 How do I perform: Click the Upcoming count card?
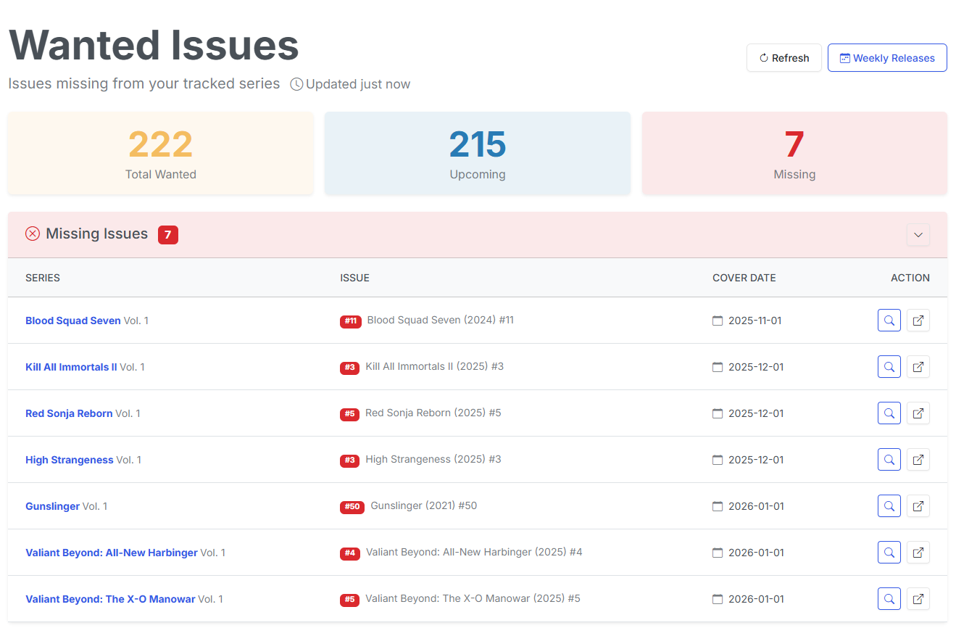tap(477, 153)
